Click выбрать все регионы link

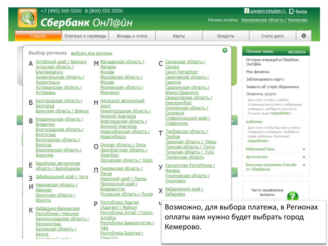(91, 53)
